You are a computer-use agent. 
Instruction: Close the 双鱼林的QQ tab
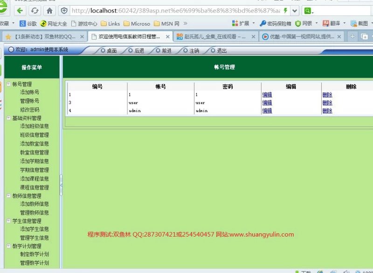coord(82,37)
